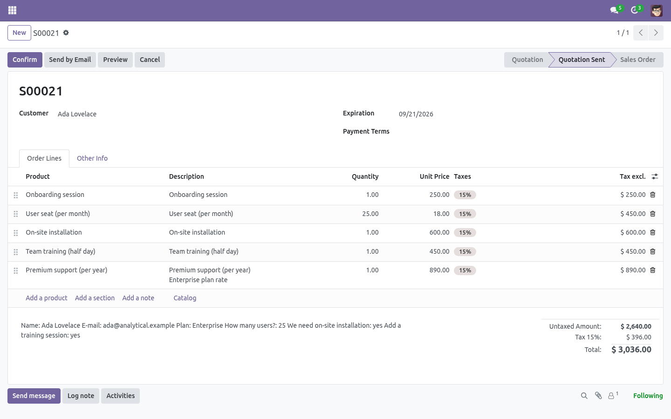
Task: Show the followers list icon
Action: pos(613,395)
